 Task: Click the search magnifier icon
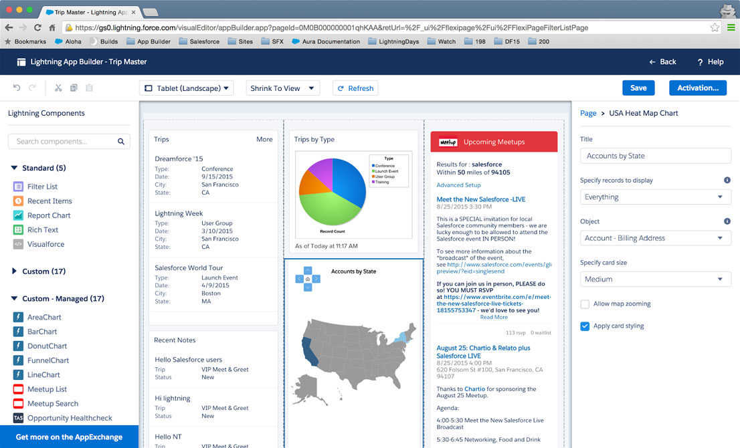(121, 142)
